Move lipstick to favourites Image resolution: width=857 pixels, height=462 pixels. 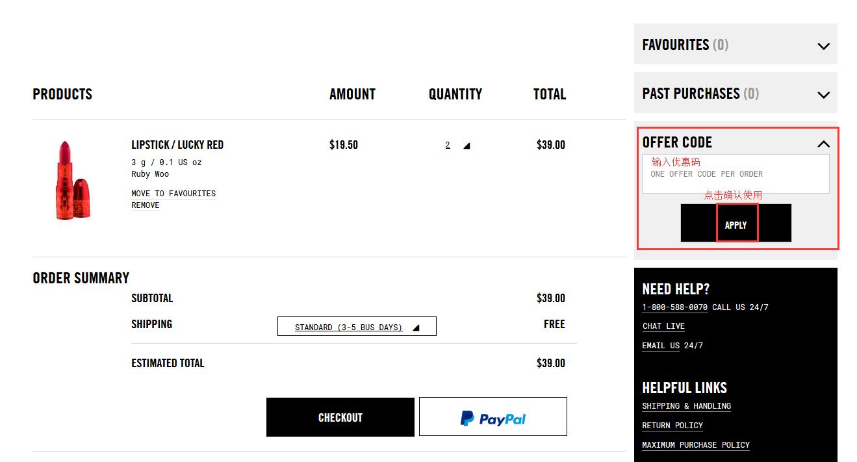point(173,193)
